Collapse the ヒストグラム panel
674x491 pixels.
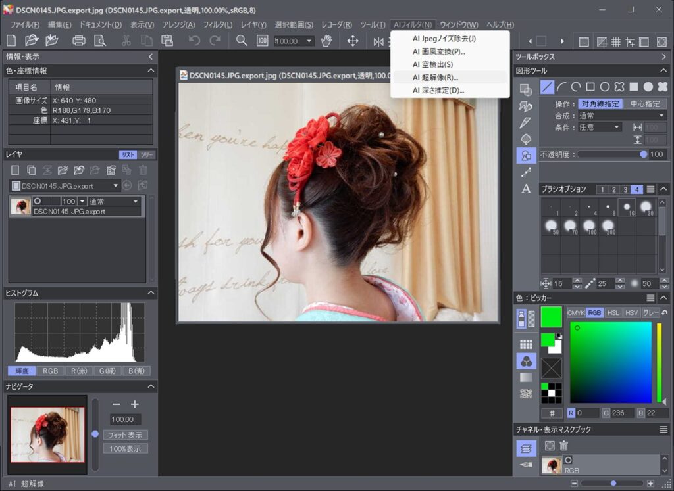pyautogui.click(x=151, y=293)
